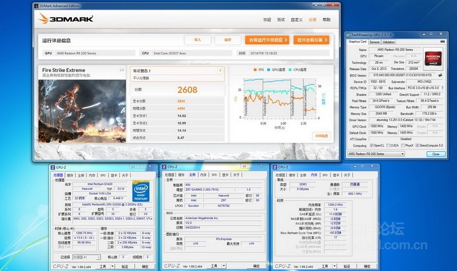Screen dimensions: 457x271
Task: Click the 物理分数 value 4454
Action: click(x=181, y=108)
